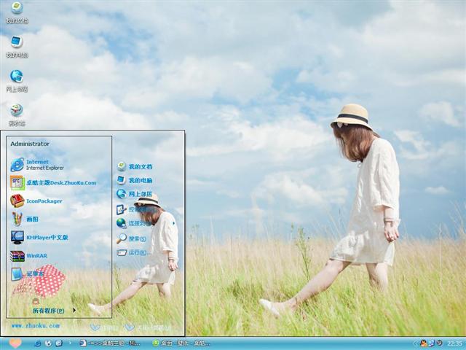Open 记事本 Notepad from start menu

click(x=28, y=274)
